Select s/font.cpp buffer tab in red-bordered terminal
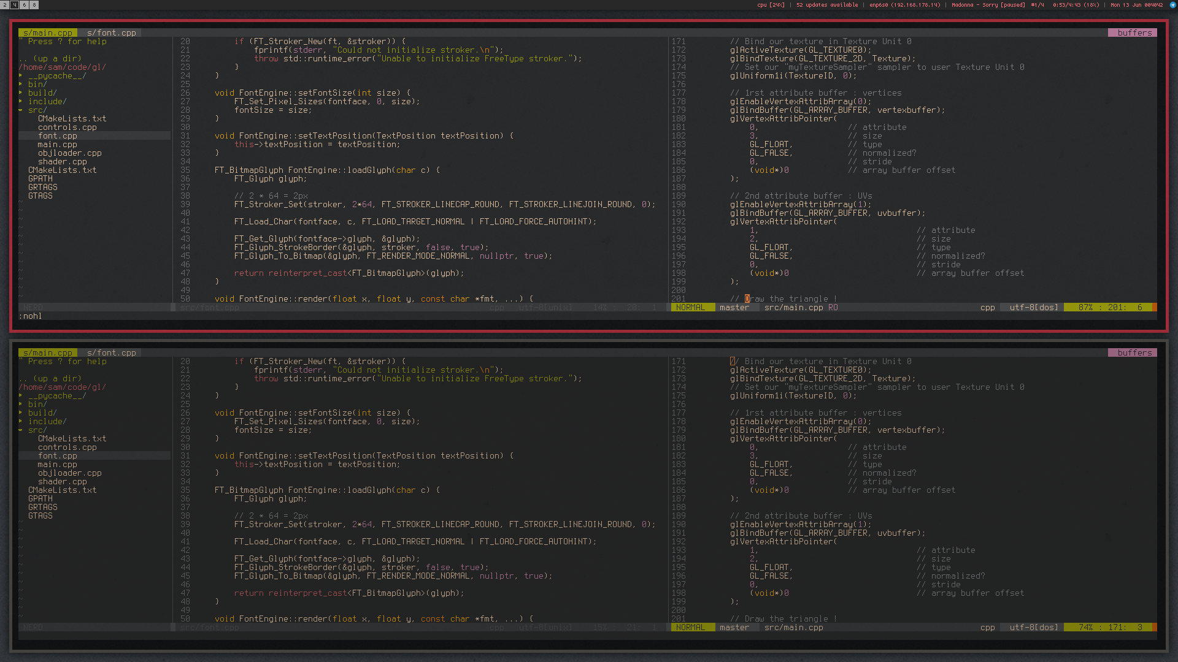Viewport: 1178px width, 662px height. pos(111,33)
